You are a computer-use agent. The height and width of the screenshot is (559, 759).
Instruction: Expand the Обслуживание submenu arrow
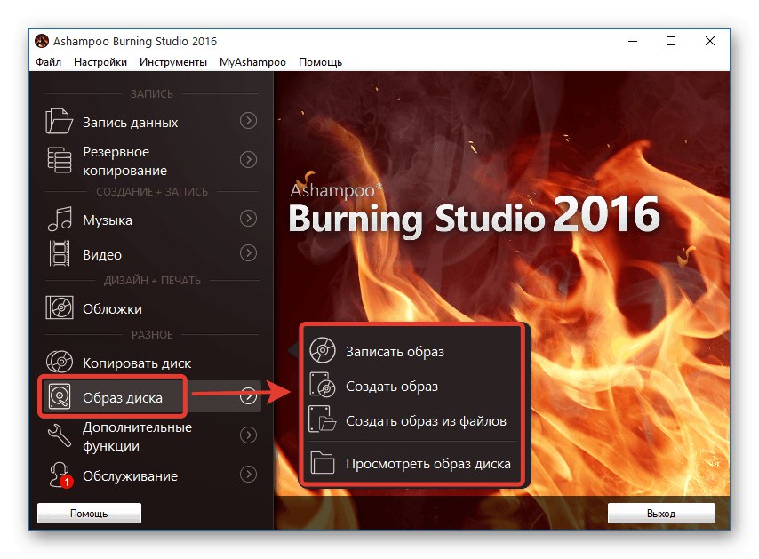coord(248,475)
